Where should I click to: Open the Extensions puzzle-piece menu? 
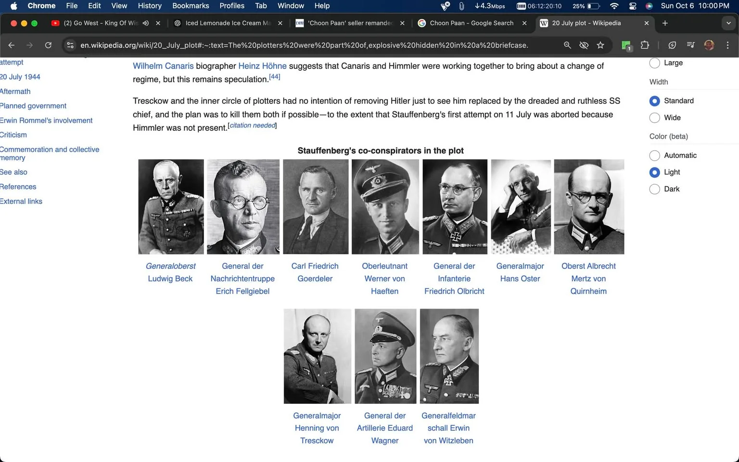click(x=645, y=45)
